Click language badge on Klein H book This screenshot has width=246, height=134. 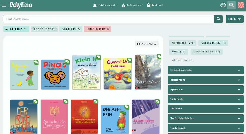tap(98, 57)
